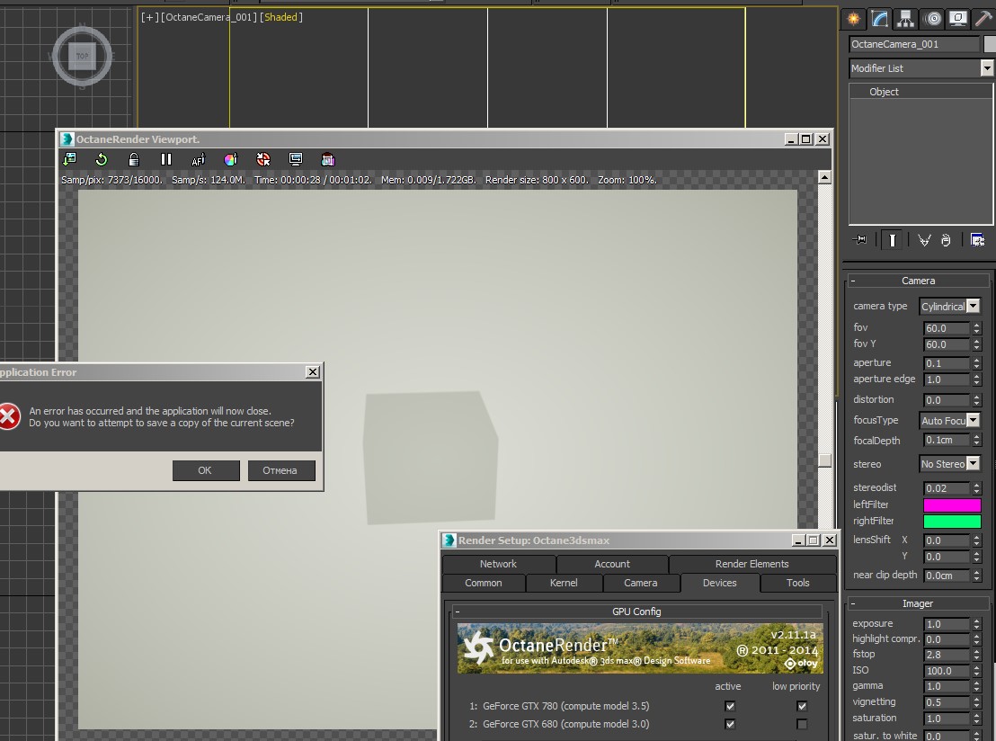Open the Utilities hammer tab
Image resolution: width=996 pixels, height=741 pixels.
(983, 18)
